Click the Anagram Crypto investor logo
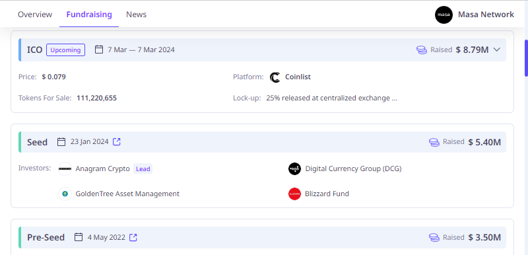This screenshot has width=528, height=255. [x=65, y=168]
